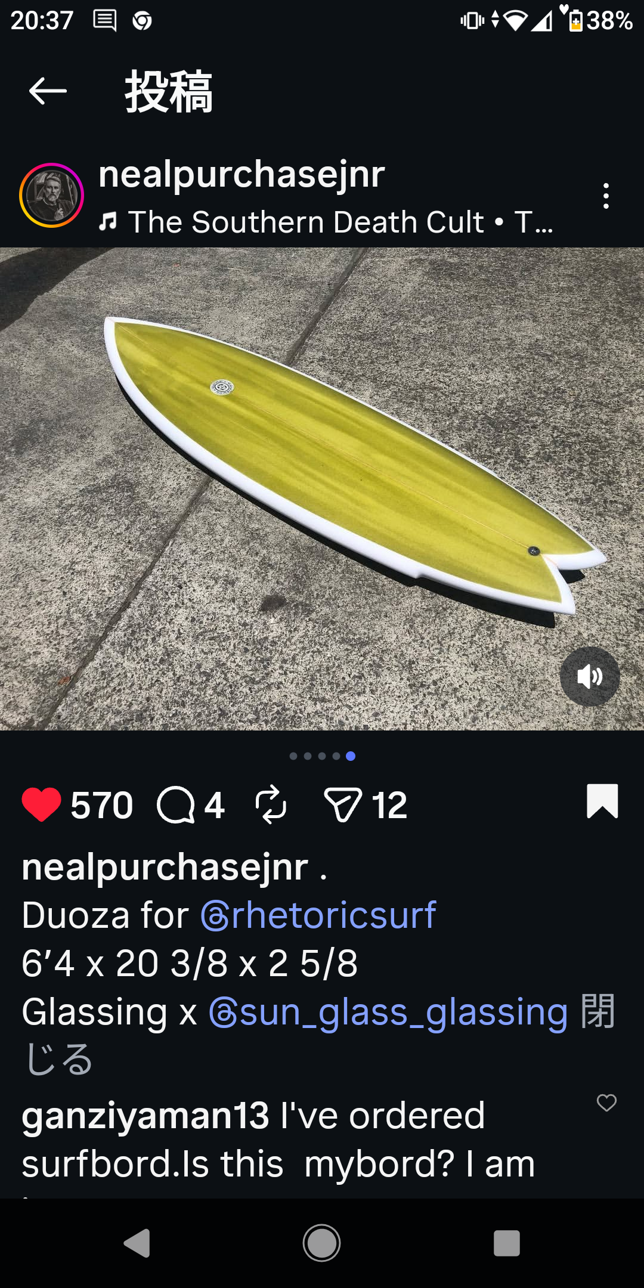Image resolution: width=644 pixels, height=1288 pixels.
Task: Open comments via the speech bubble icon
Action: tap(176, 805)
